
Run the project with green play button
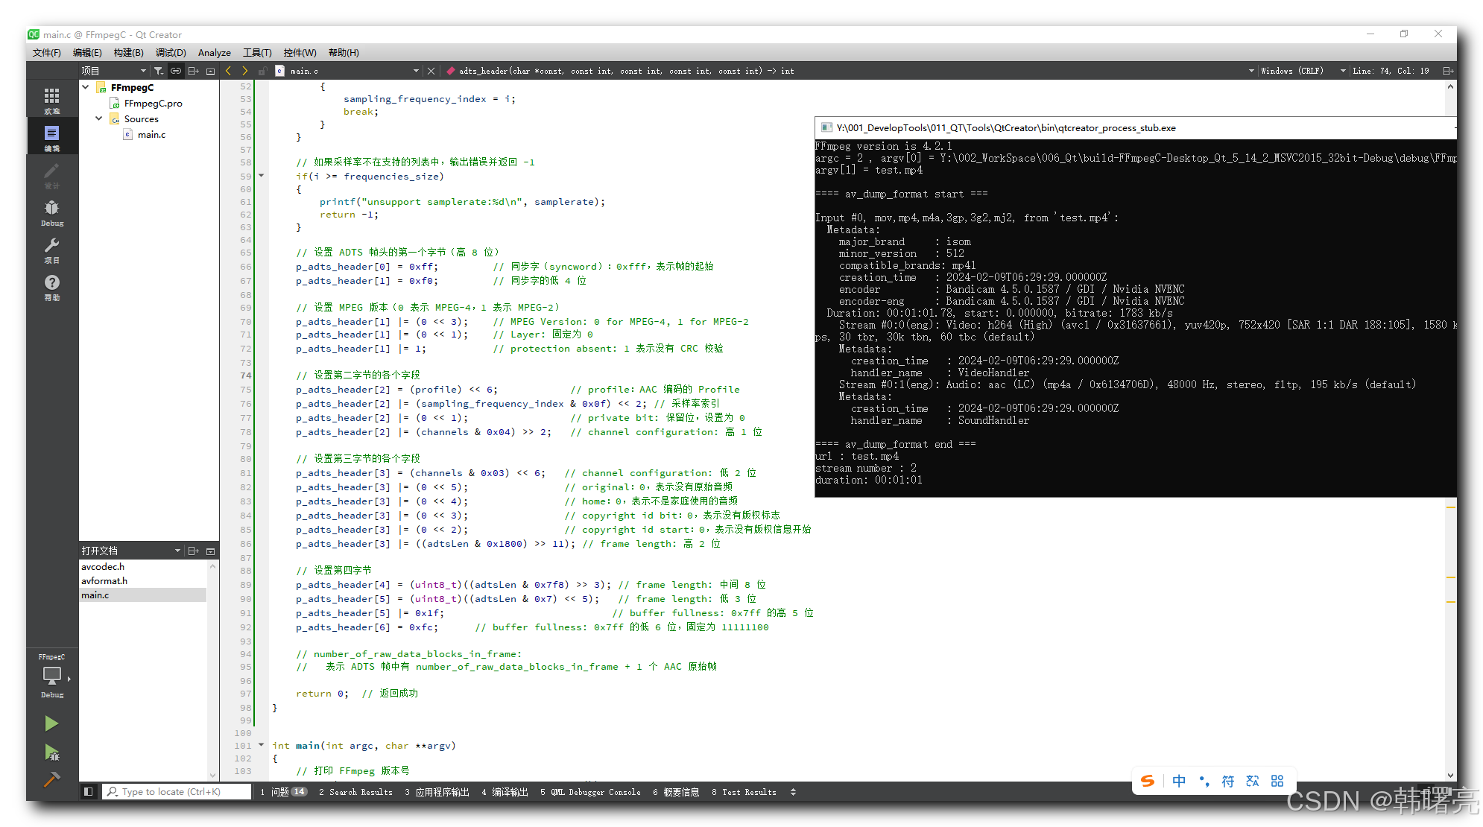(x=51, y=723)
